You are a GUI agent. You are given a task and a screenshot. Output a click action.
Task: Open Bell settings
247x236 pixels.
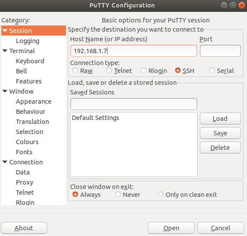(x=22, y=71)
